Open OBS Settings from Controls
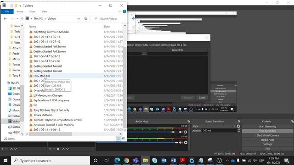This screenshot has width=294, height=165. coord(267,144)
